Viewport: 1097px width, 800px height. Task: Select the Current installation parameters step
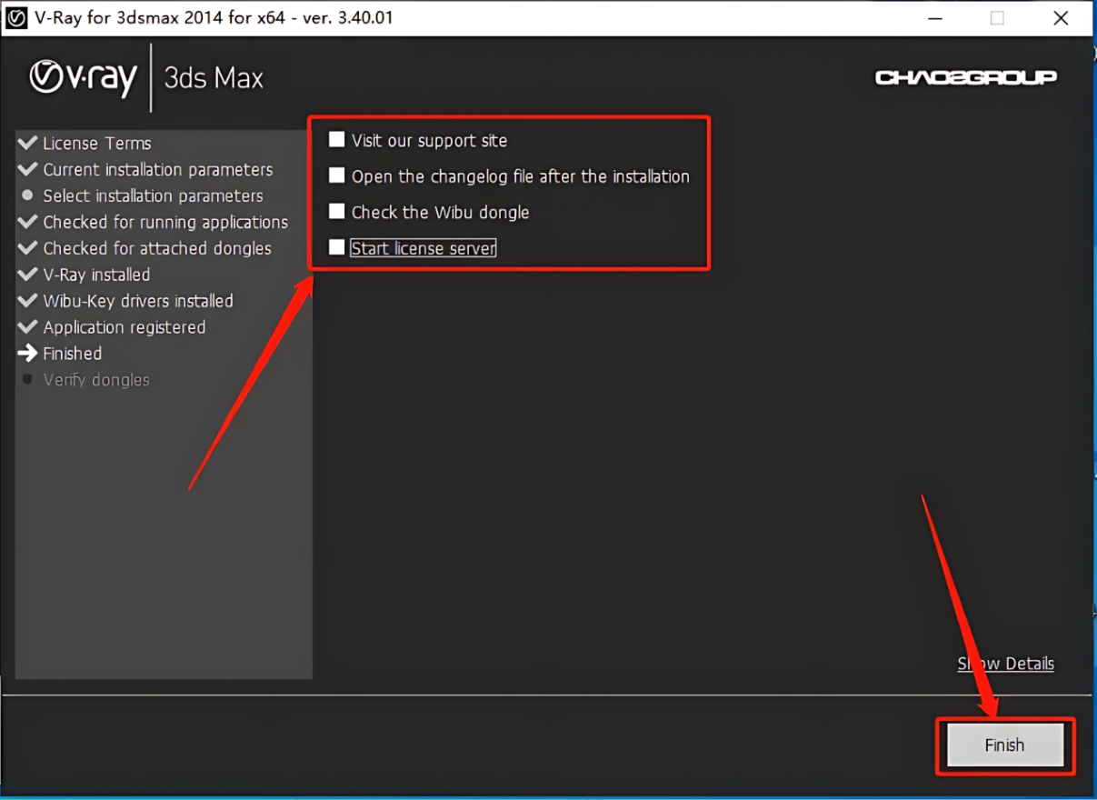coord(157,170)
